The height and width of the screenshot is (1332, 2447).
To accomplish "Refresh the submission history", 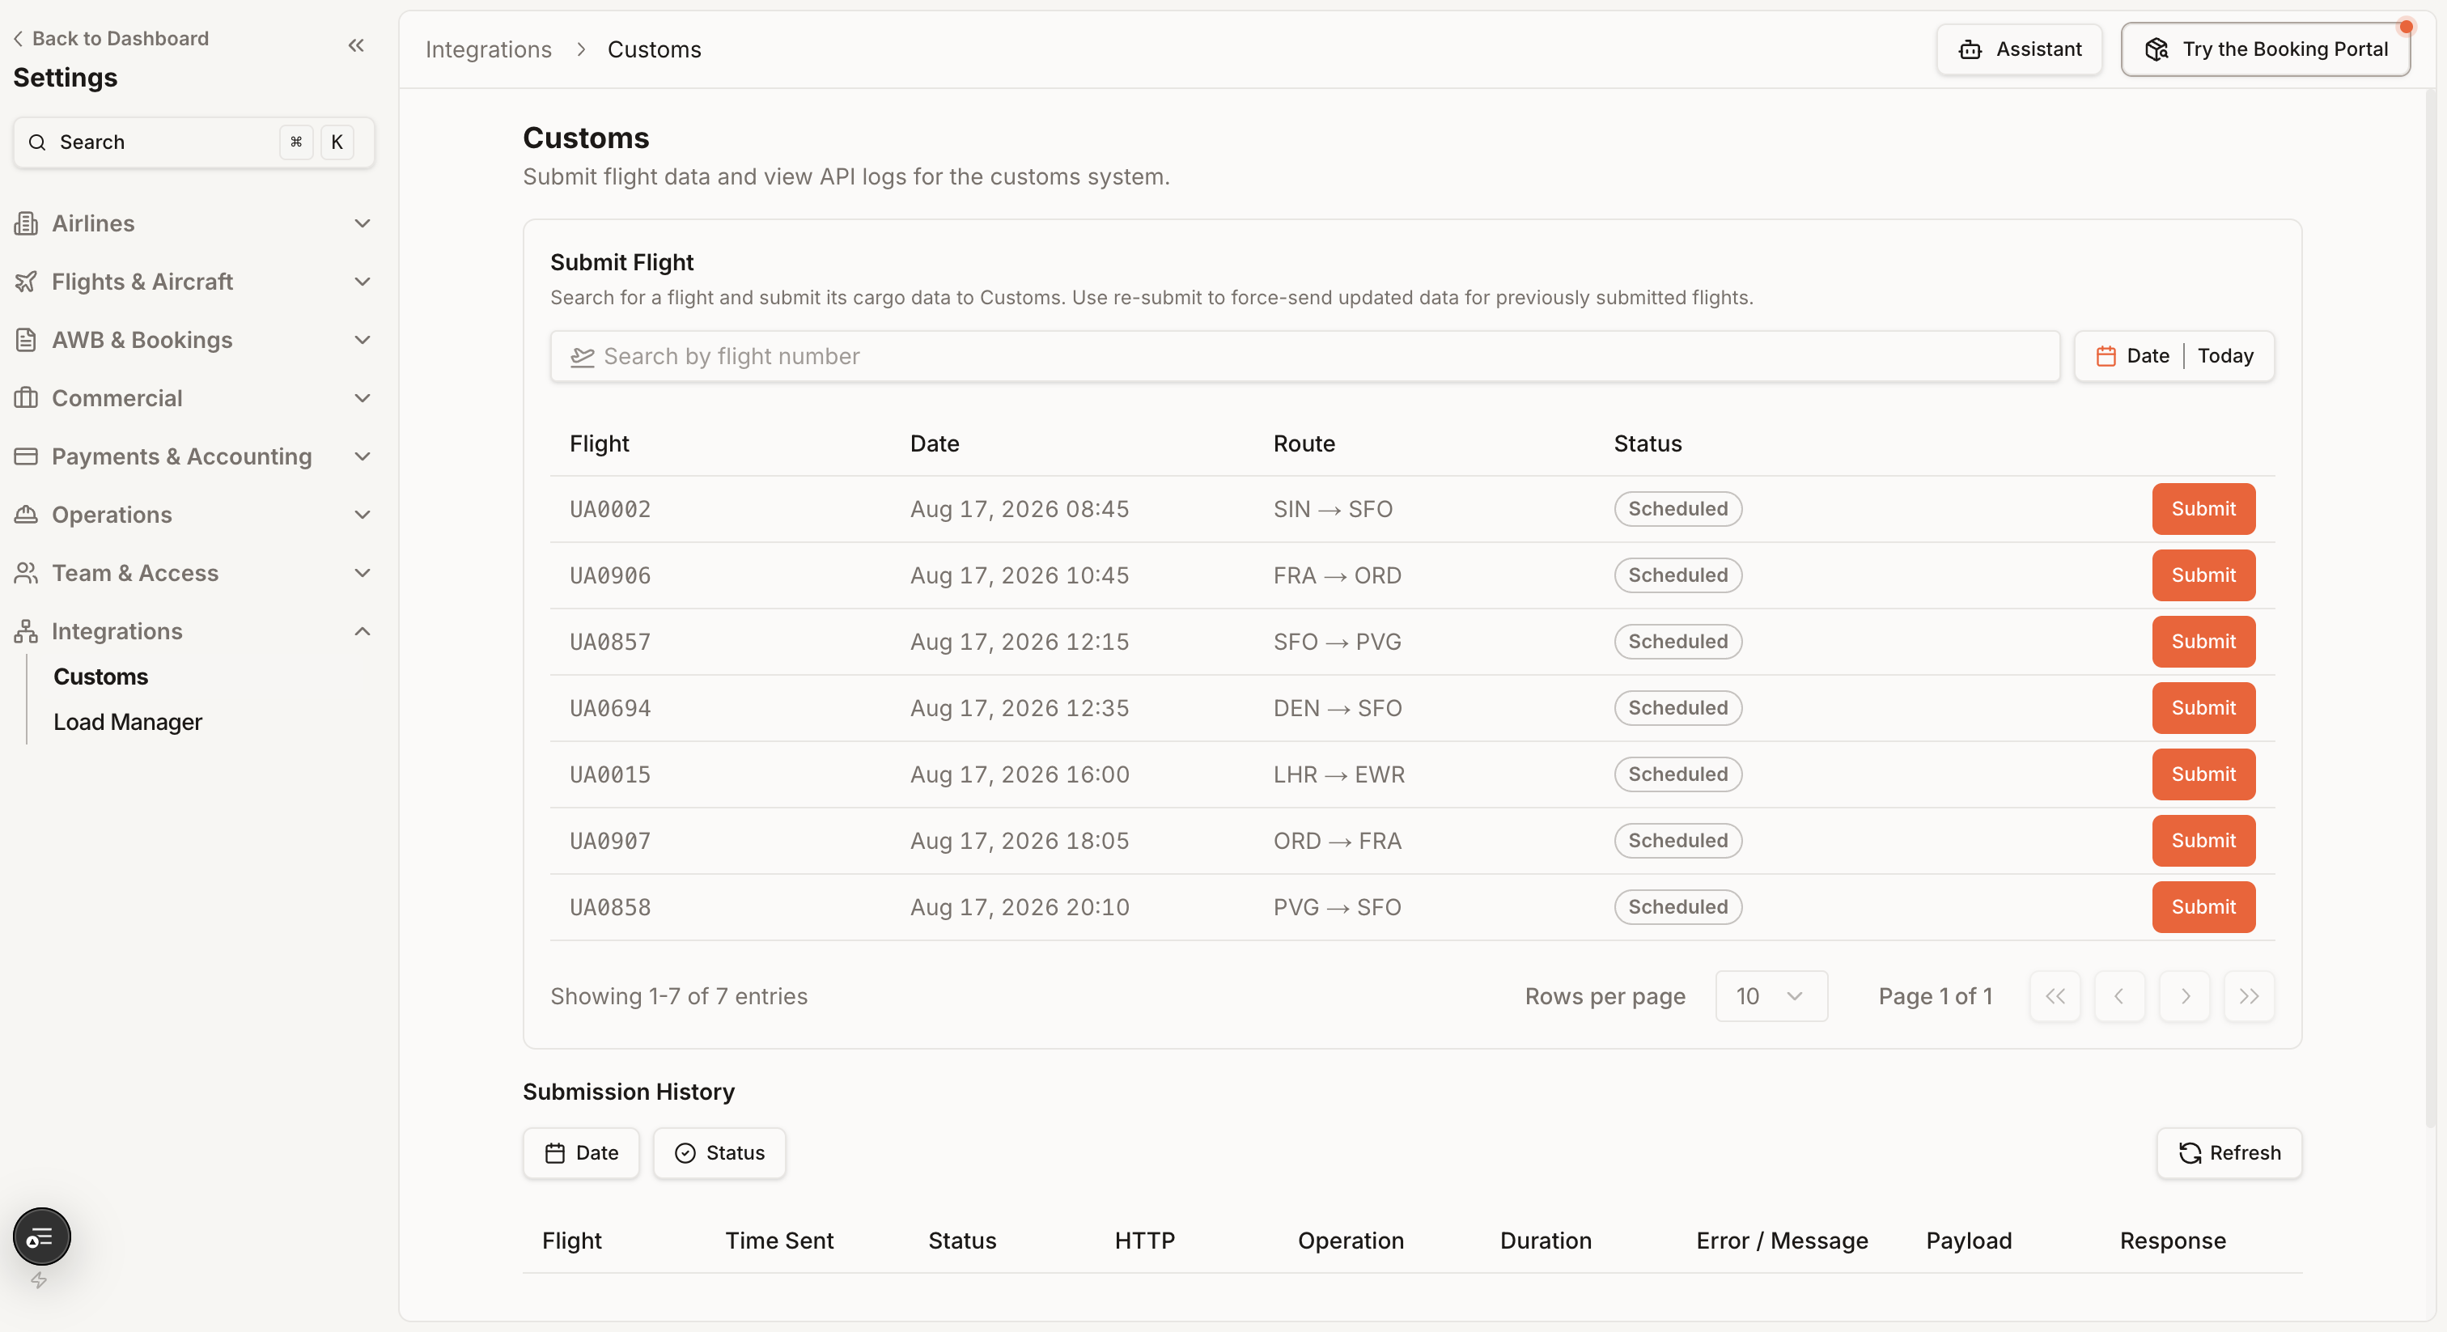I will [x=2229, y=1152].
